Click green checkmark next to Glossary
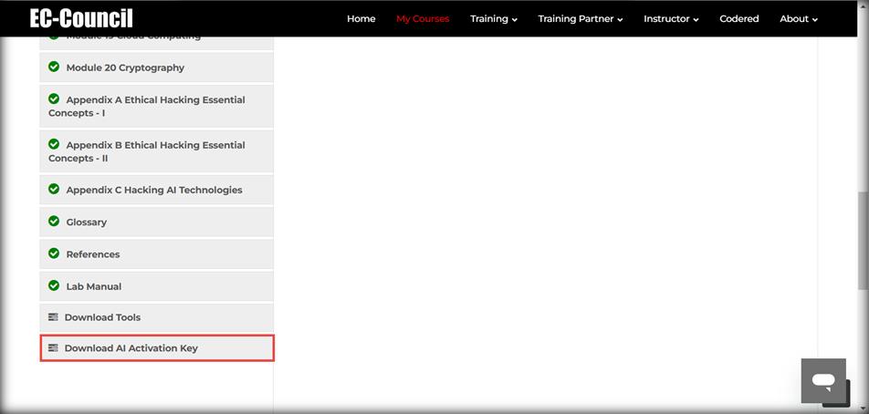869x414 pixels. [54, 222]
